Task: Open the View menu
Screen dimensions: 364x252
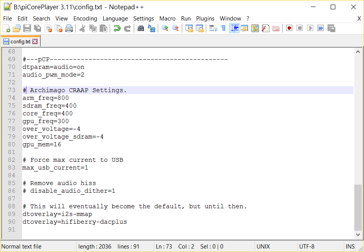Action: click(x=62, y=19)
